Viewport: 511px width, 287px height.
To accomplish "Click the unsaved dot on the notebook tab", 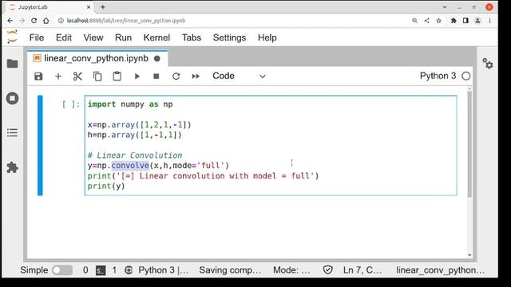I will coord(157,58).
